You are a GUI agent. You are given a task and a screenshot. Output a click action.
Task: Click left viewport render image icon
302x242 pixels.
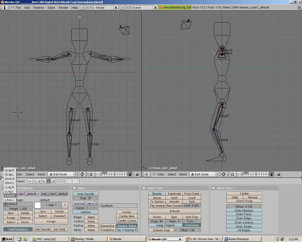tap(137, 174)
